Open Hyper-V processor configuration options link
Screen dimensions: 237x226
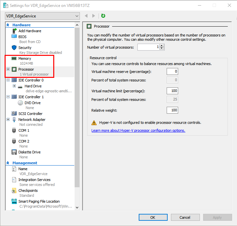coord(138,130)
